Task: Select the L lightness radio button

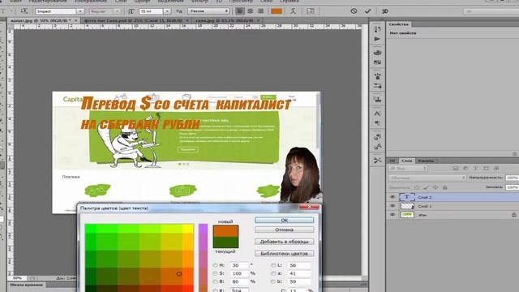Action: (273, 265)
